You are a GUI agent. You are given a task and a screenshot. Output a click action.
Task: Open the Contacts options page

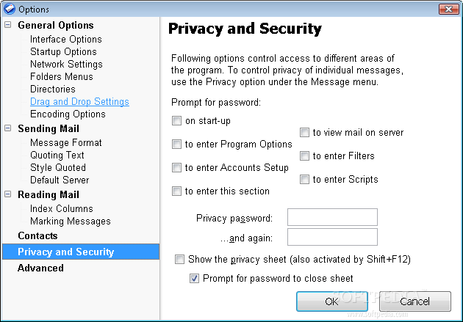click(x=37, y=236)
